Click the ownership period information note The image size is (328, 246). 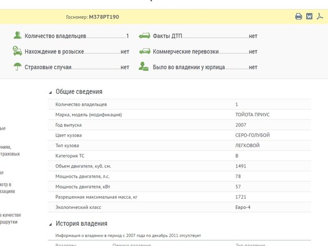[128, 235]
